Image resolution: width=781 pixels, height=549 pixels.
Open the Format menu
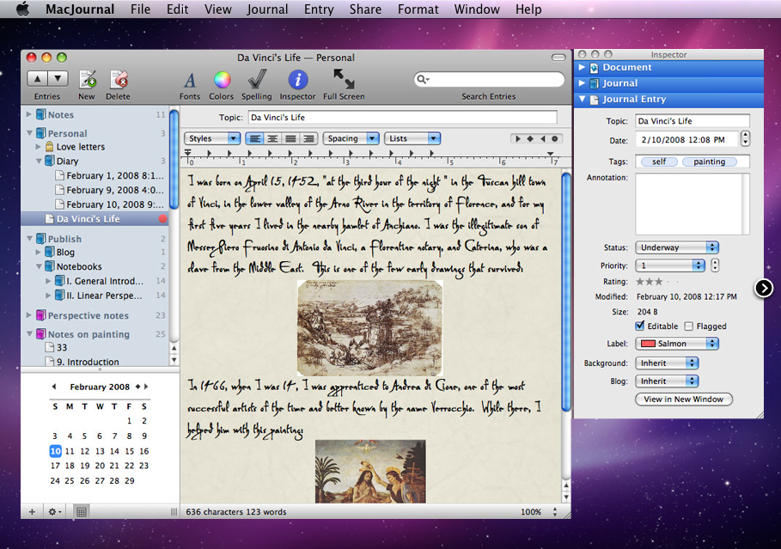(x=418, y=9)
